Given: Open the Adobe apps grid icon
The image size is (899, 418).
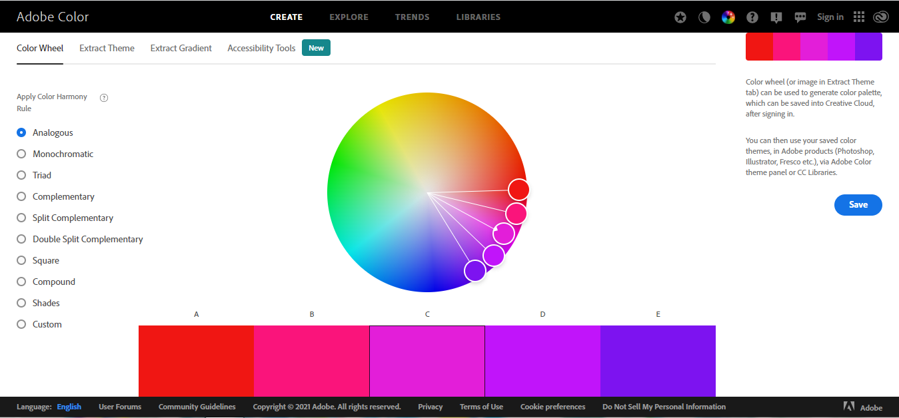Looking at the screenshot, I should pos(859,17).
